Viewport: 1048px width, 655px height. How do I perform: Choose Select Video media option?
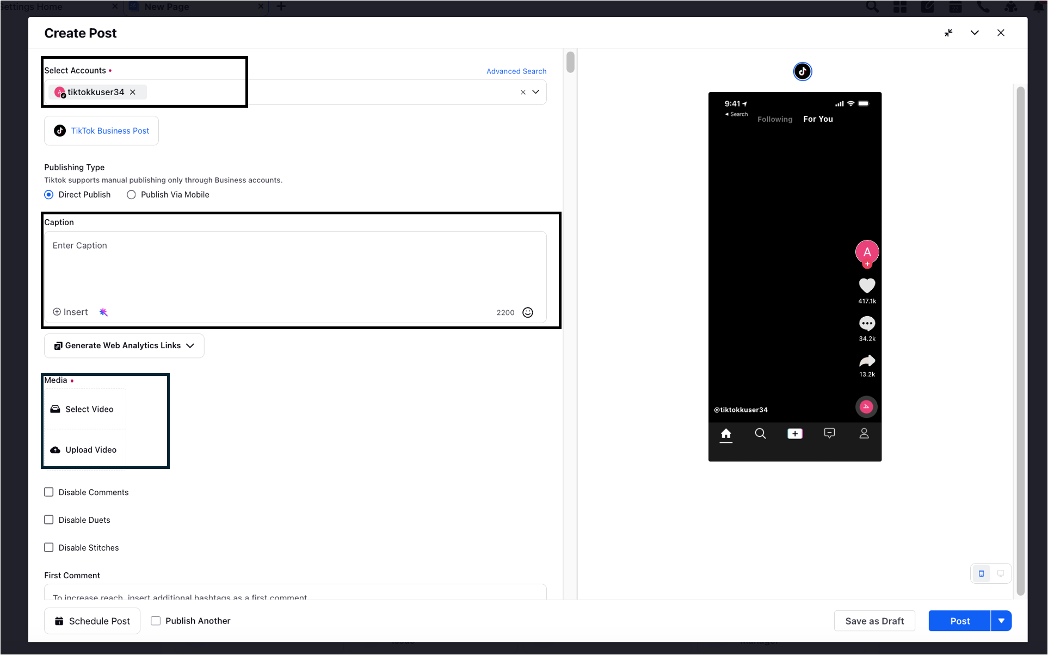click(85, 409)
